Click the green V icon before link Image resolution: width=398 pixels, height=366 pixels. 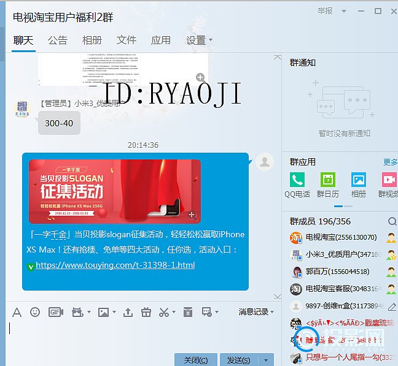point(31,267)
